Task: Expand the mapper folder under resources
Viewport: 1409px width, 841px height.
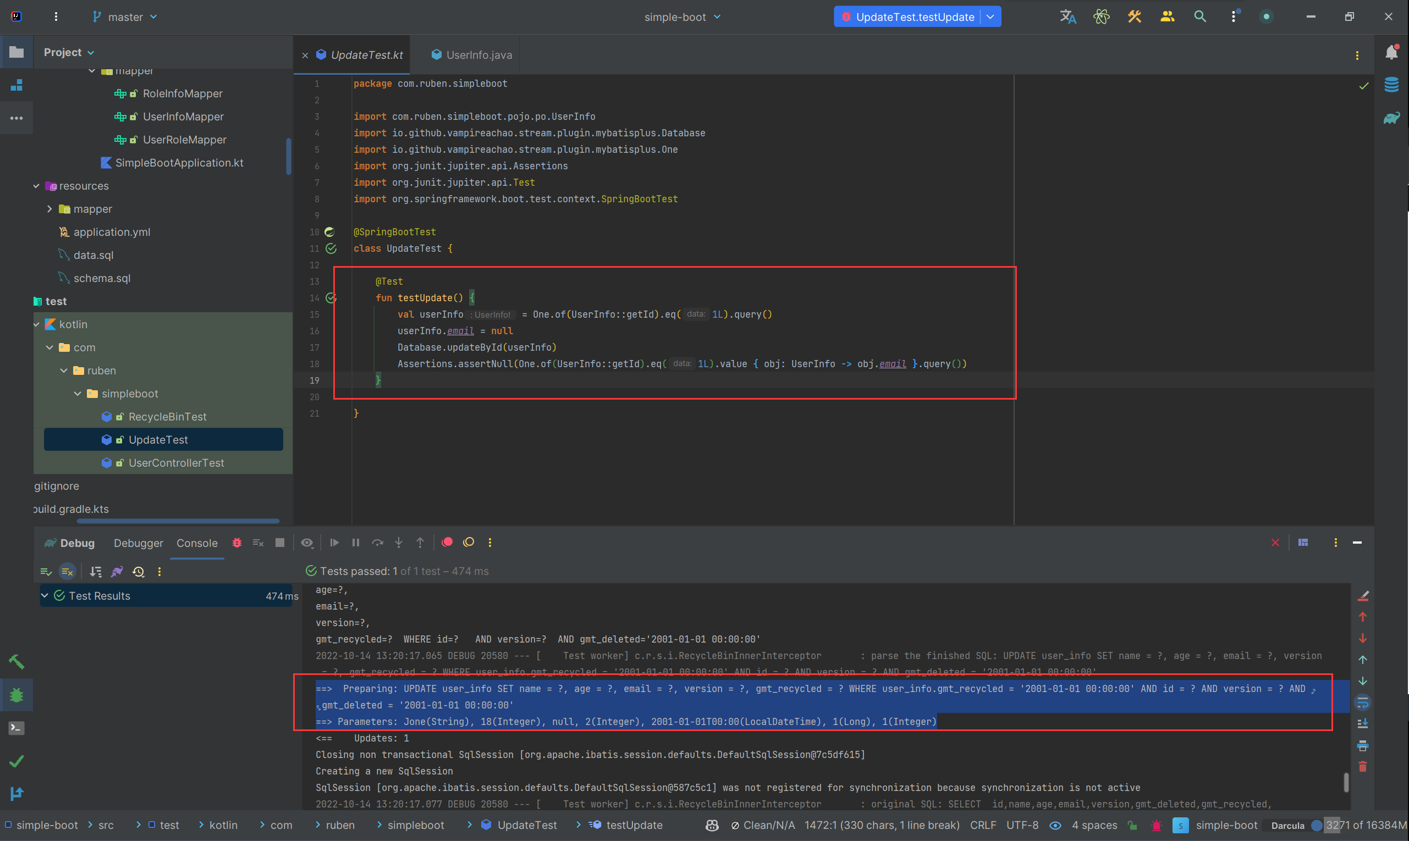Action: click(x=49, y=209)
